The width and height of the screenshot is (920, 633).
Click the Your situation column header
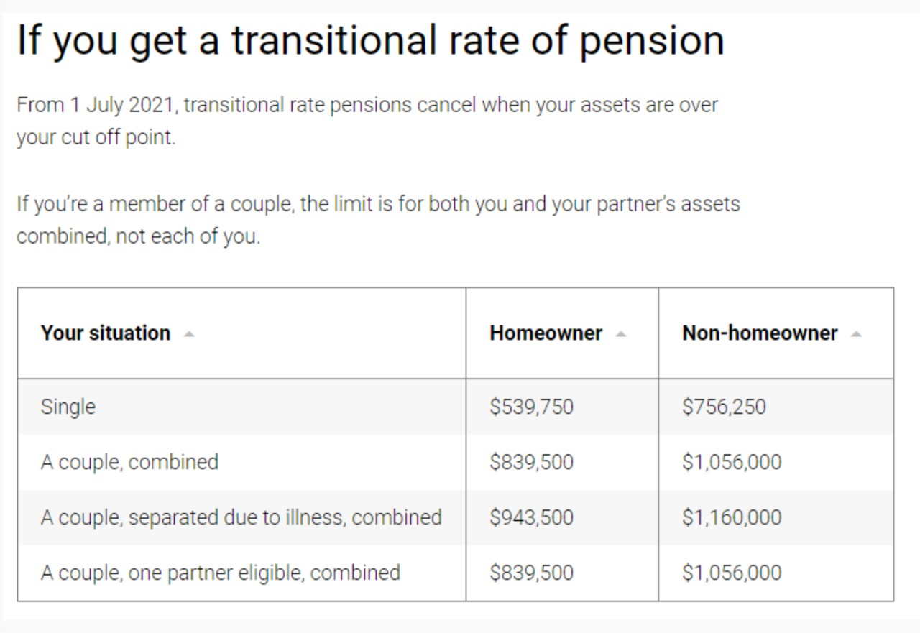[x=106, y=333]
